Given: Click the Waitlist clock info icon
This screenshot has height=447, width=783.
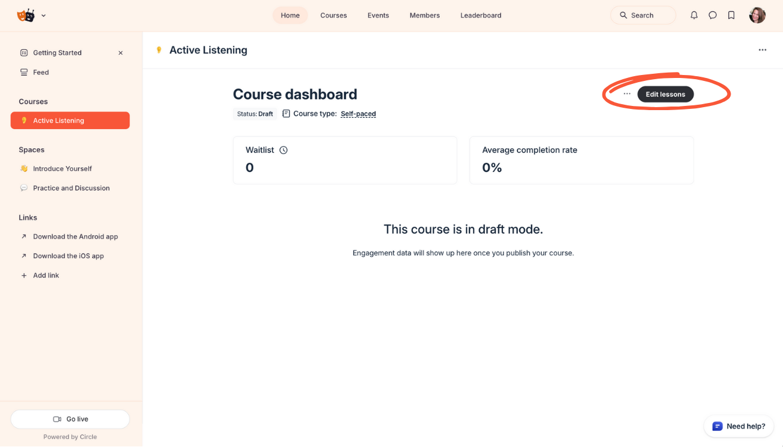Looking at the screenshot, I should (284, 150).
